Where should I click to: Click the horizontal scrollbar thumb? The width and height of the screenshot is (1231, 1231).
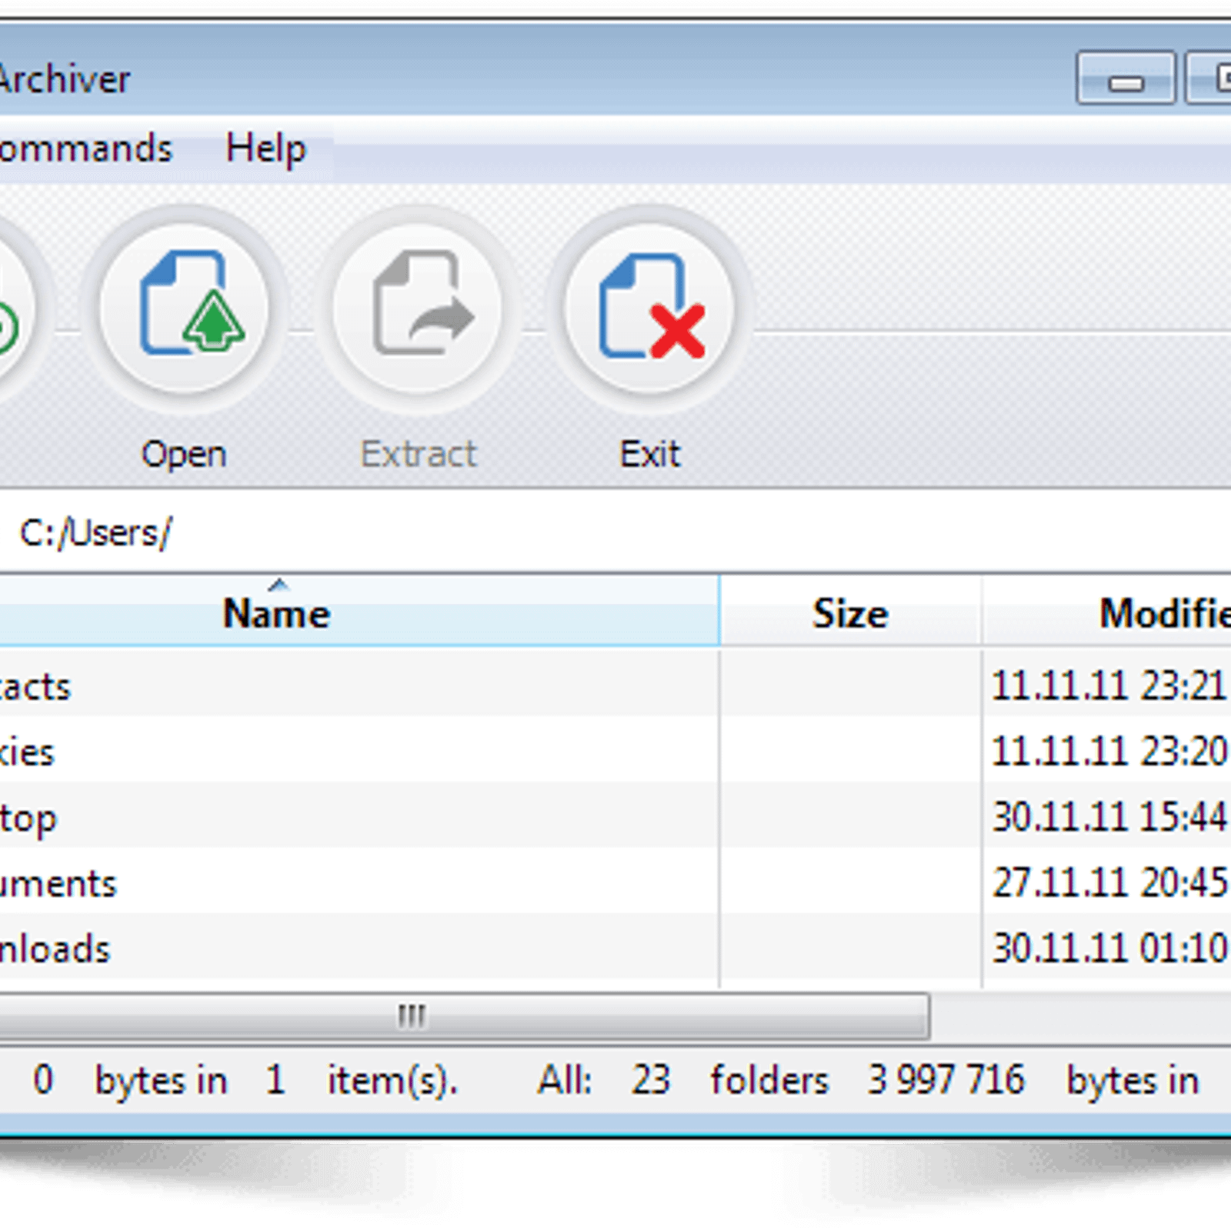point(464,1016)
